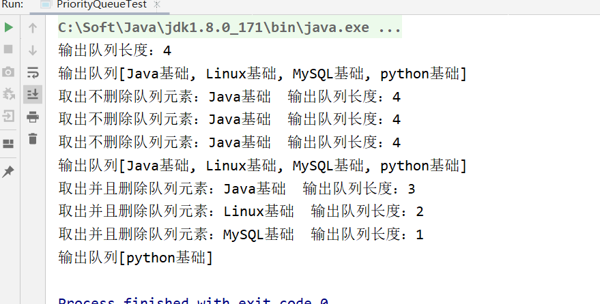Click the third '取出不删除队列元素: Java基础' line

point(229,142)
